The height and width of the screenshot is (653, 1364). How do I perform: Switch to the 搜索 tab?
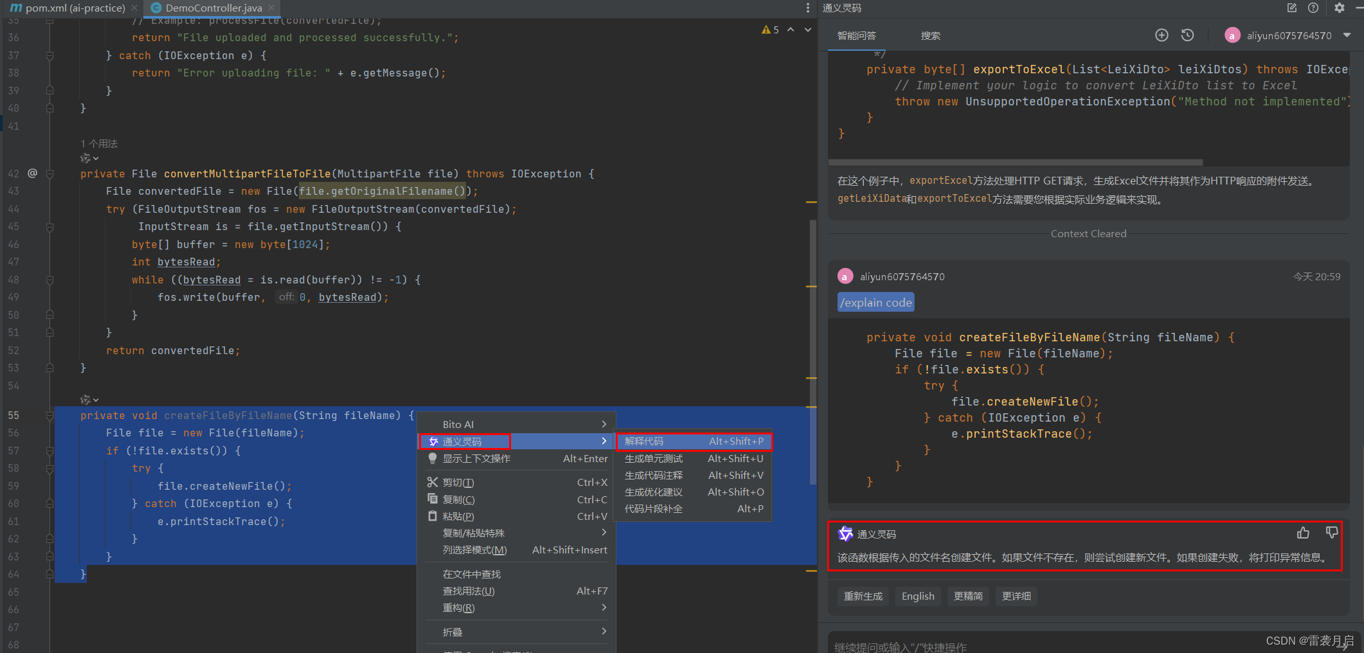(x=930, y=36)
